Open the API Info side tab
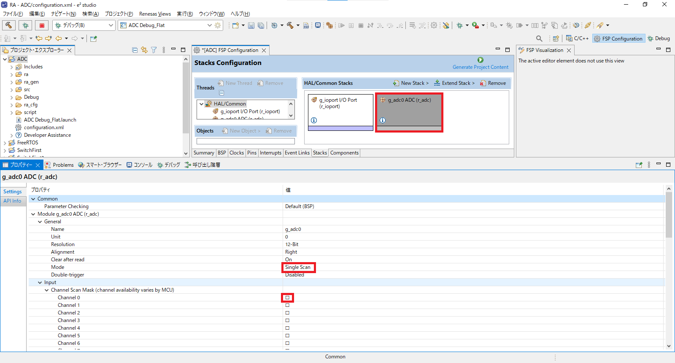 click(x=12, y=201)
